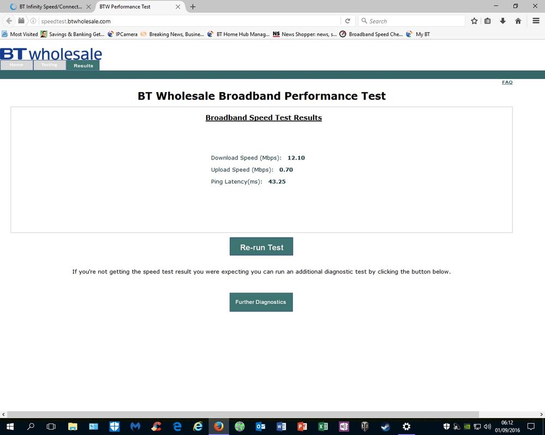Open a new browser tab
Viewport: 545px width, 435px height.
[193, 7]
